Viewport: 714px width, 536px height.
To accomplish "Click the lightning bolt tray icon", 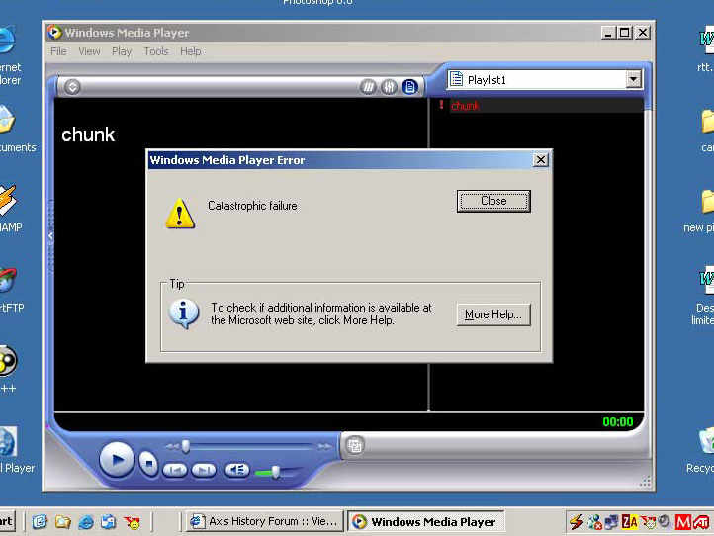I will point(576,522).
